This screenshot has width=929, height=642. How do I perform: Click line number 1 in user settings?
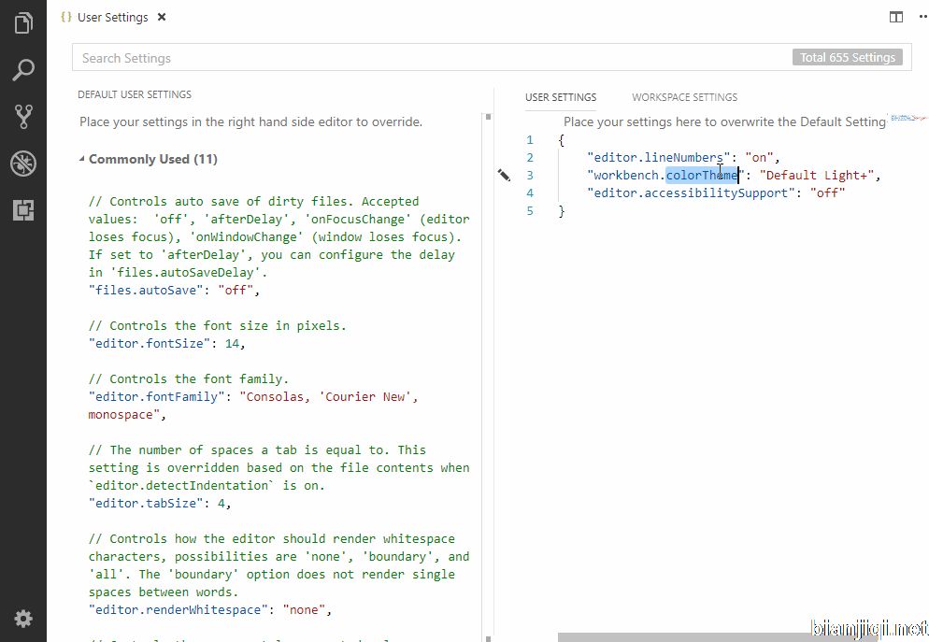point(530,140)
